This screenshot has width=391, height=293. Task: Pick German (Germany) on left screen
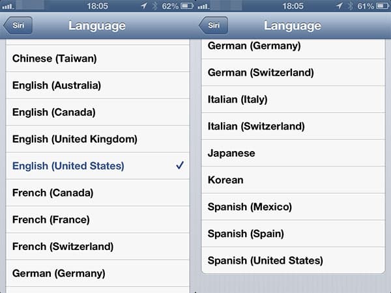(98, 273)
